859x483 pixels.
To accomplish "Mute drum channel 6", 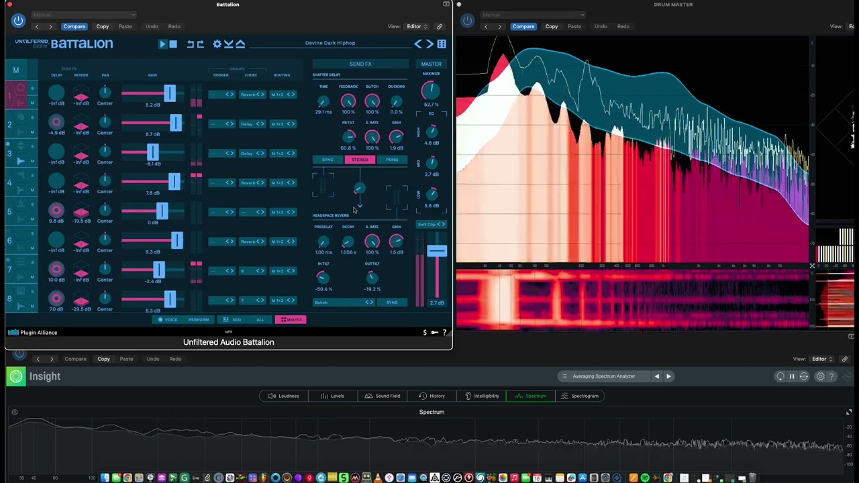I will click(x=32, y=250).
